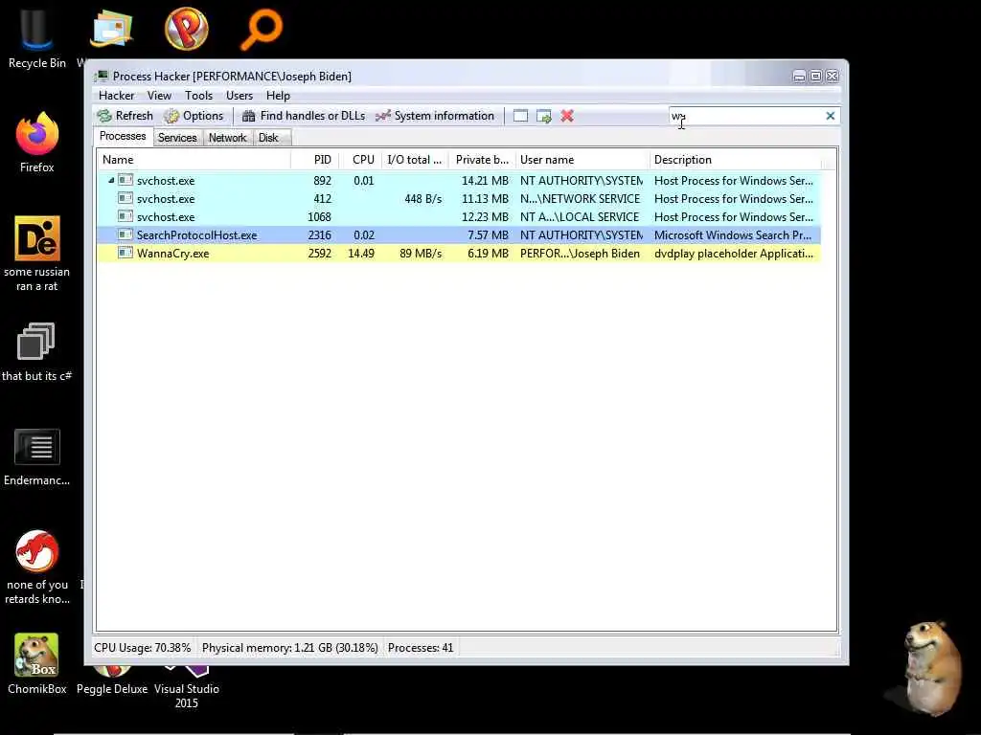Image resolution: width=981 pixels, height=735 pixels.
Task: Click the find window and thread icon
Action: pos(544,116)
